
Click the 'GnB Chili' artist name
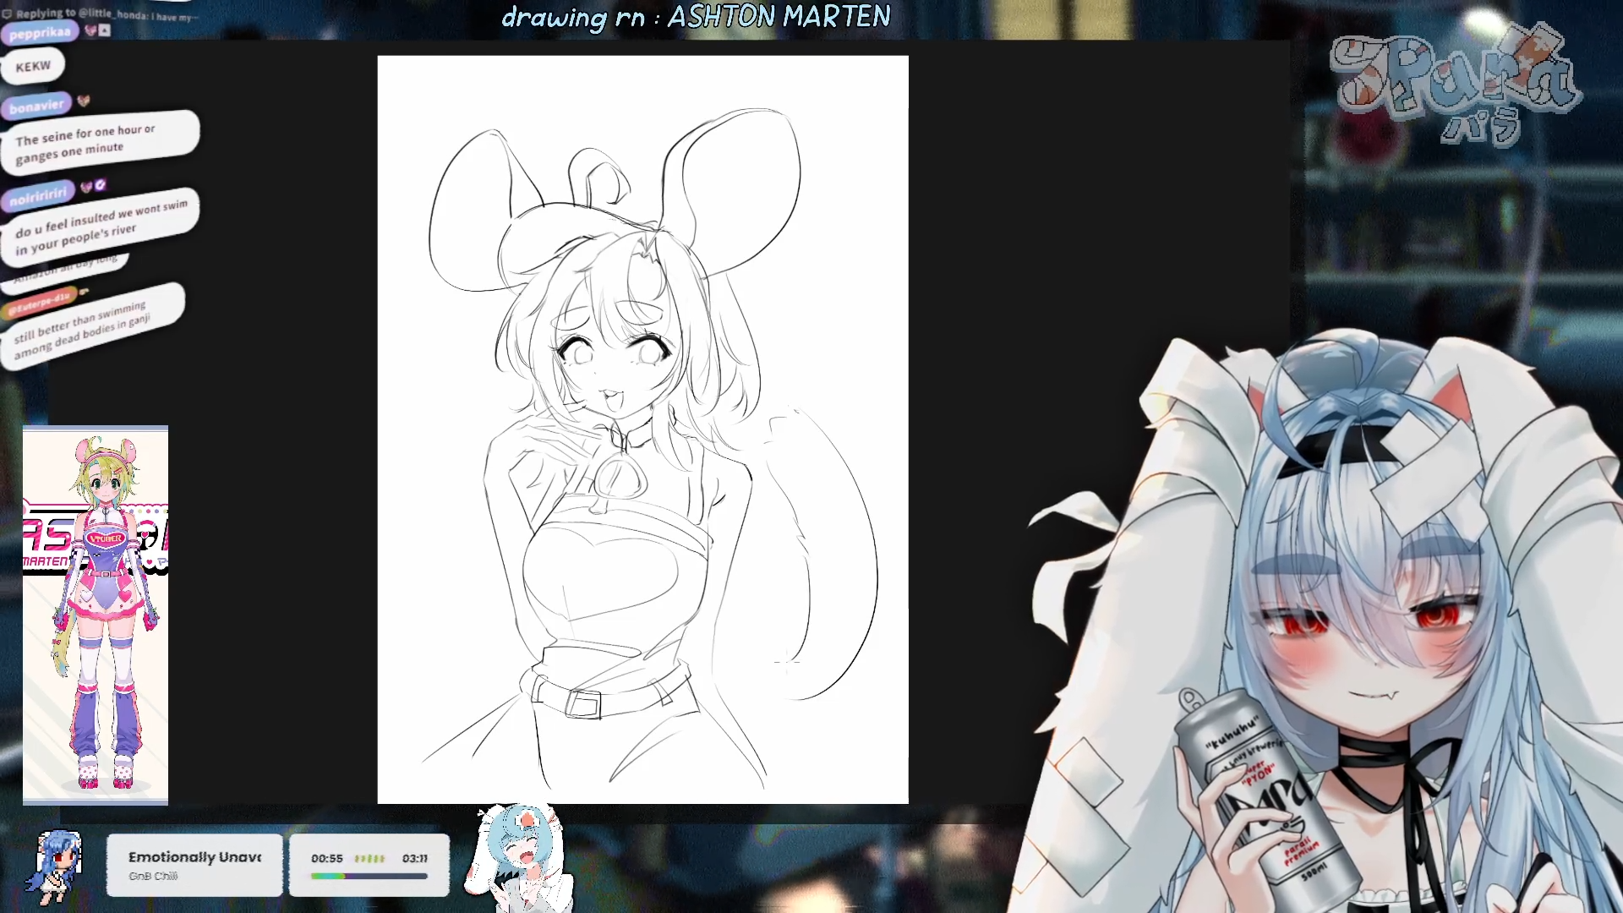coord(153,876)
